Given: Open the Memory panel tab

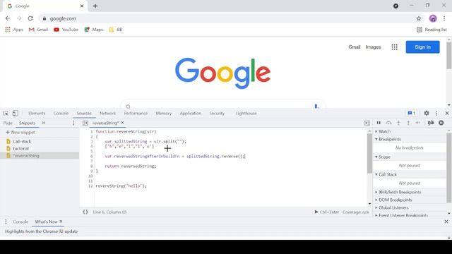Looking at the screenshot, I should [x=163, y=113].
